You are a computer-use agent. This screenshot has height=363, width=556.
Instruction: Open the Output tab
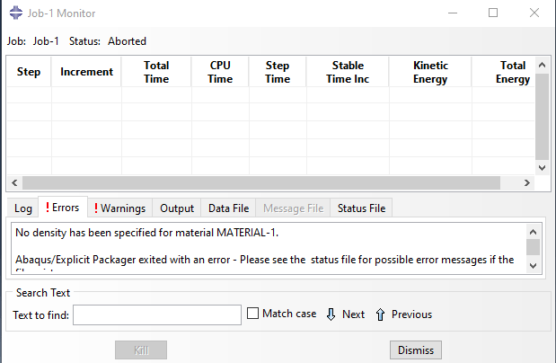[177, 208]
